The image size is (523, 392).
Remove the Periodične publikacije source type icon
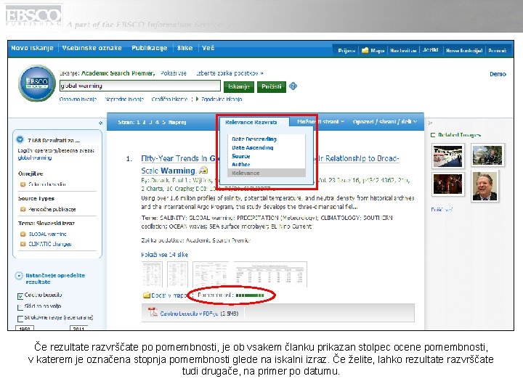[x=23, y=209]
